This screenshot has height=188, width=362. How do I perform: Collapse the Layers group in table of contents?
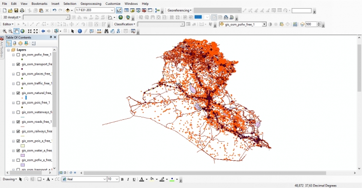click(8, 50)
